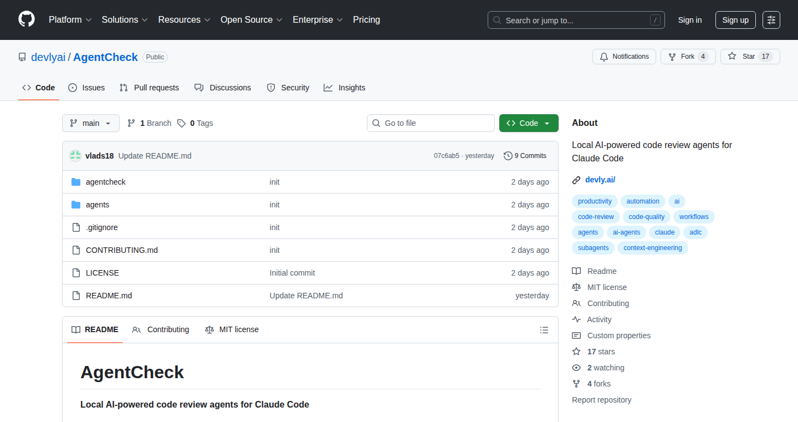The width and height of the screenshot is (798, 422).
Task: Open the main branch dropdown
Action: pos(91,123)
